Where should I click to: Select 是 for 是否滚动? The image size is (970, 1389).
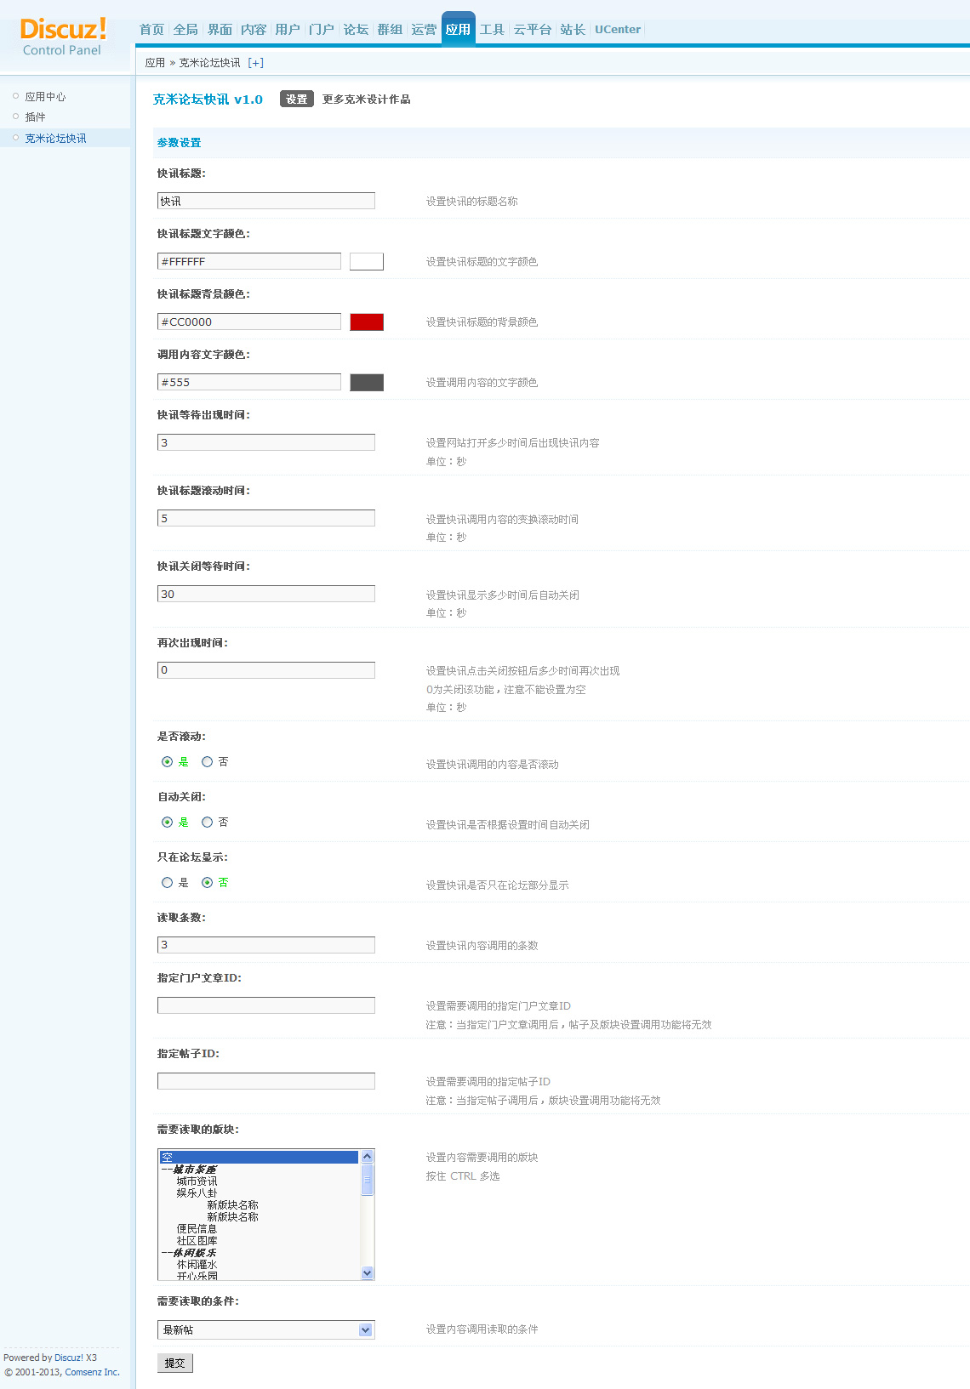[168, 762]
